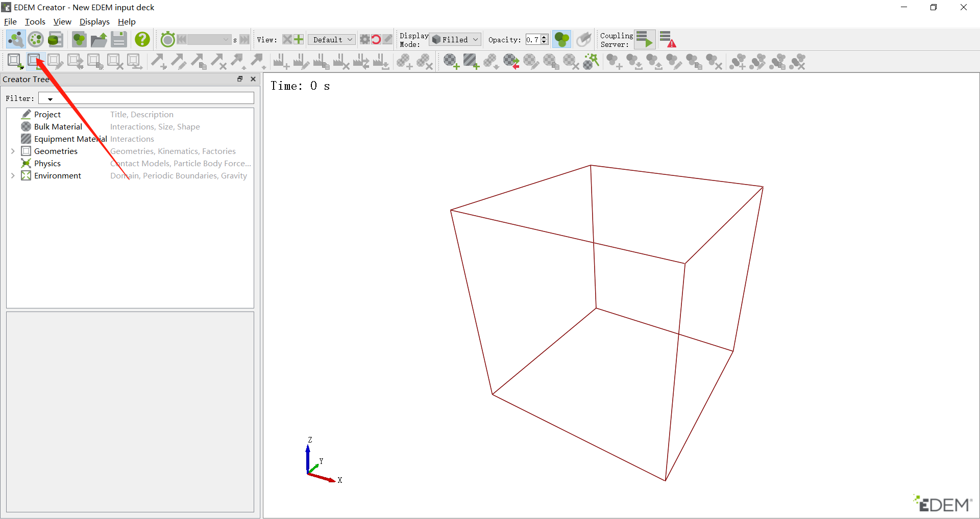Jump to the last time step

pyautogui.click(x=244, y=39)
